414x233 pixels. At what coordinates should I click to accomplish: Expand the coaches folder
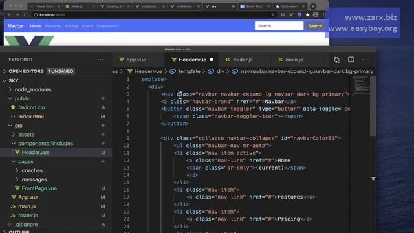tap(17, 170)
